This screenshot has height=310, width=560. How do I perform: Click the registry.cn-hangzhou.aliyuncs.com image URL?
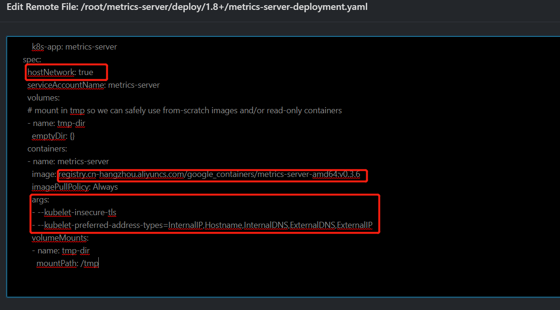click(209, 175)
